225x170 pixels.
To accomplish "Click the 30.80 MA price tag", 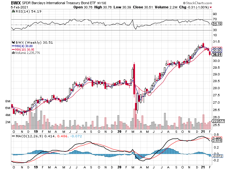I will 217,51.
